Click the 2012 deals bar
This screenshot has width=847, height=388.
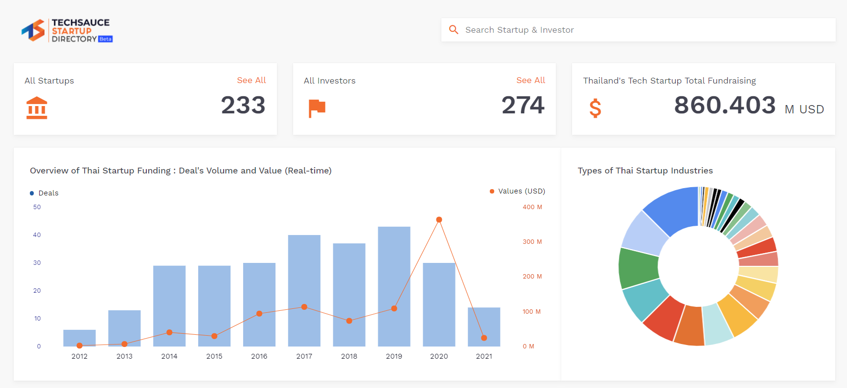pos(79,338)
